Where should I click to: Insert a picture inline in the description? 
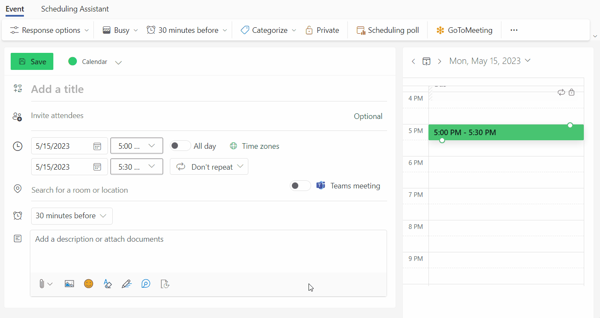(69, 283)
